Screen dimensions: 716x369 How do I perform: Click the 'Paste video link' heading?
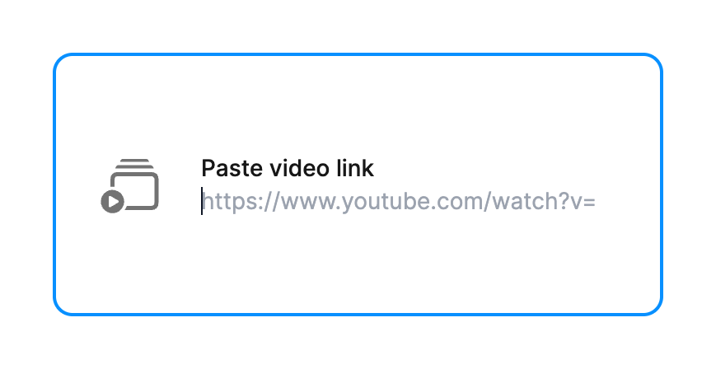[x=288, y=168]
